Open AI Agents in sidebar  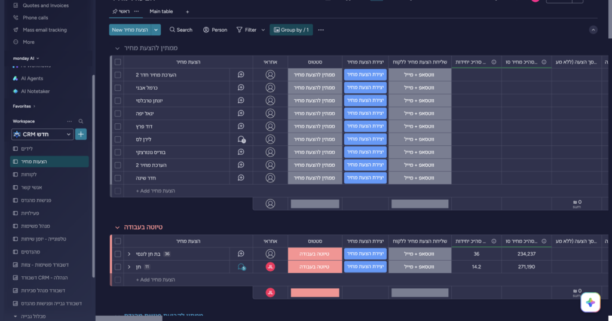pyautogui.click(x=32, y=78)
